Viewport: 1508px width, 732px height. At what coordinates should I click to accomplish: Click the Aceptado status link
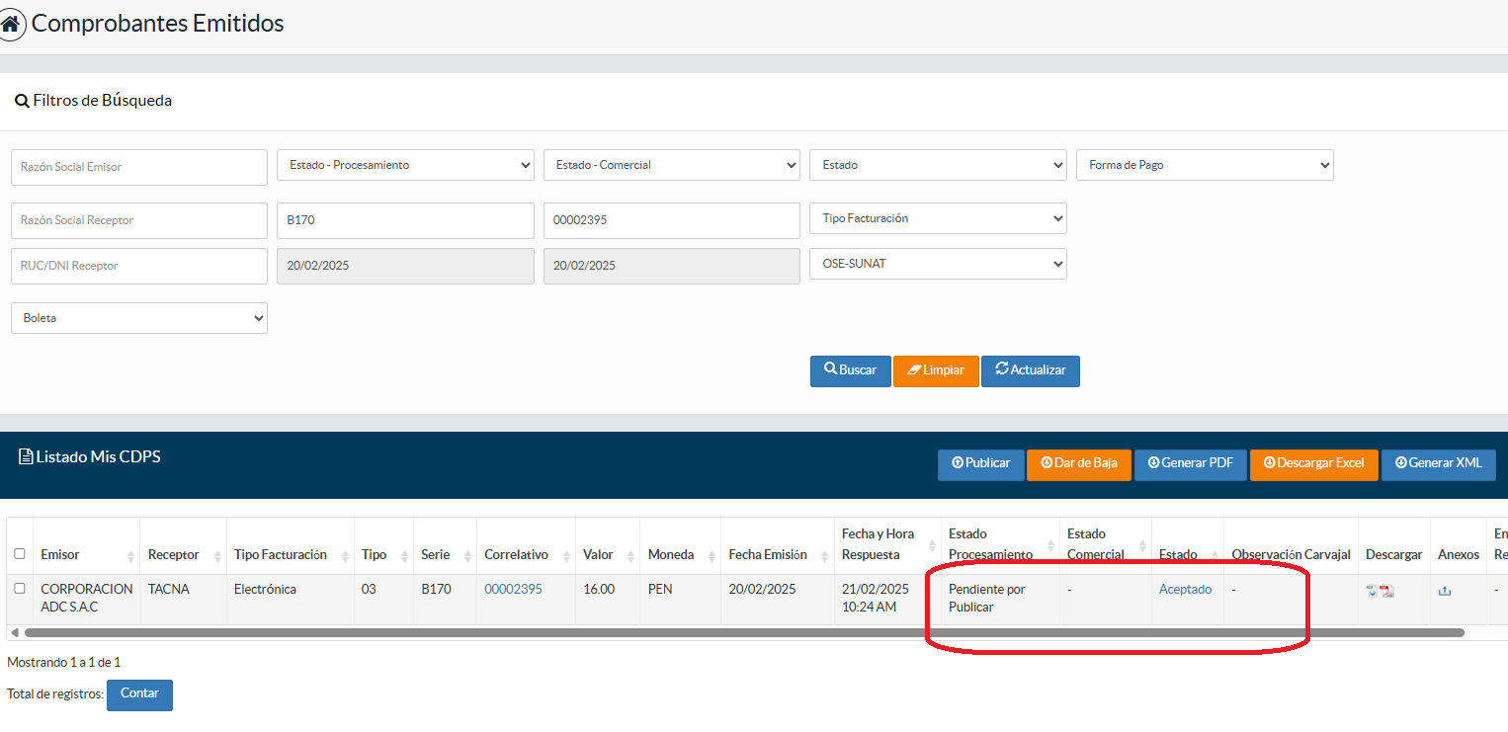1185,589
